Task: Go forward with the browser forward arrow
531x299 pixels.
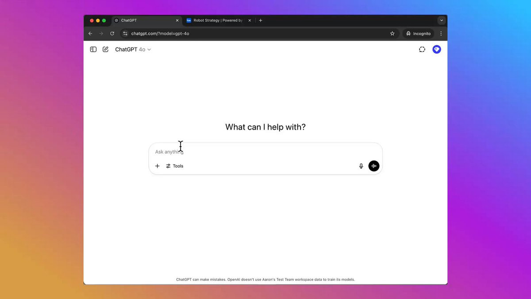Action: pyautogui.click(x=101, y=34)
